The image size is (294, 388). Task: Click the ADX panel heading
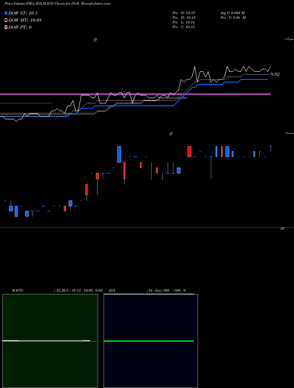(112, 290)
